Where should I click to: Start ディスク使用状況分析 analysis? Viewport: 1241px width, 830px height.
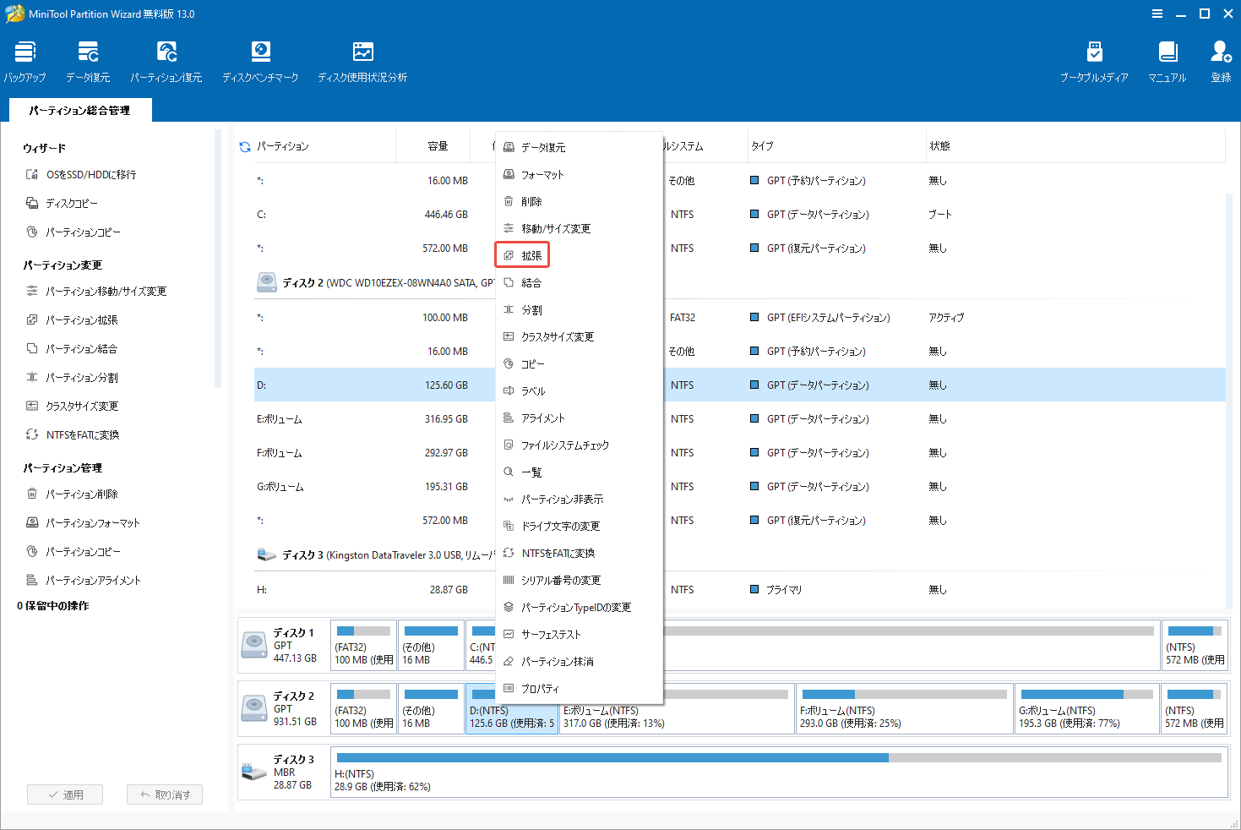(x=362, y=59)
